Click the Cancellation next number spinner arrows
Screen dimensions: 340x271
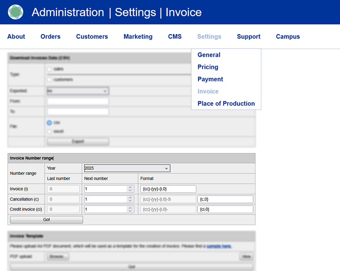point(130,199)
